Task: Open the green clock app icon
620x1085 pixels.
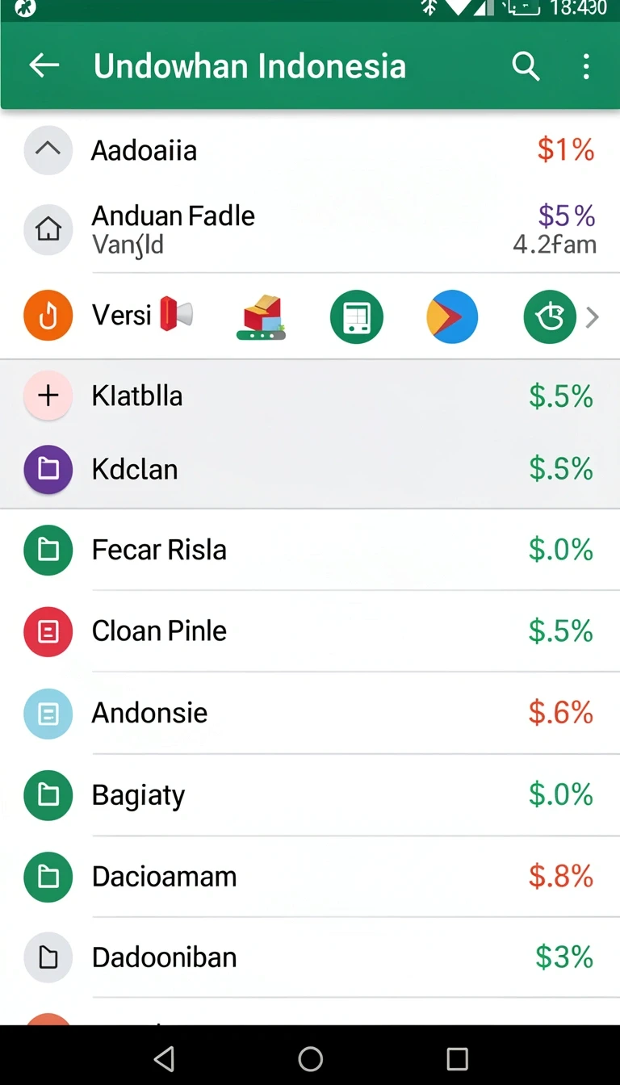Action: tap(550, 316)
